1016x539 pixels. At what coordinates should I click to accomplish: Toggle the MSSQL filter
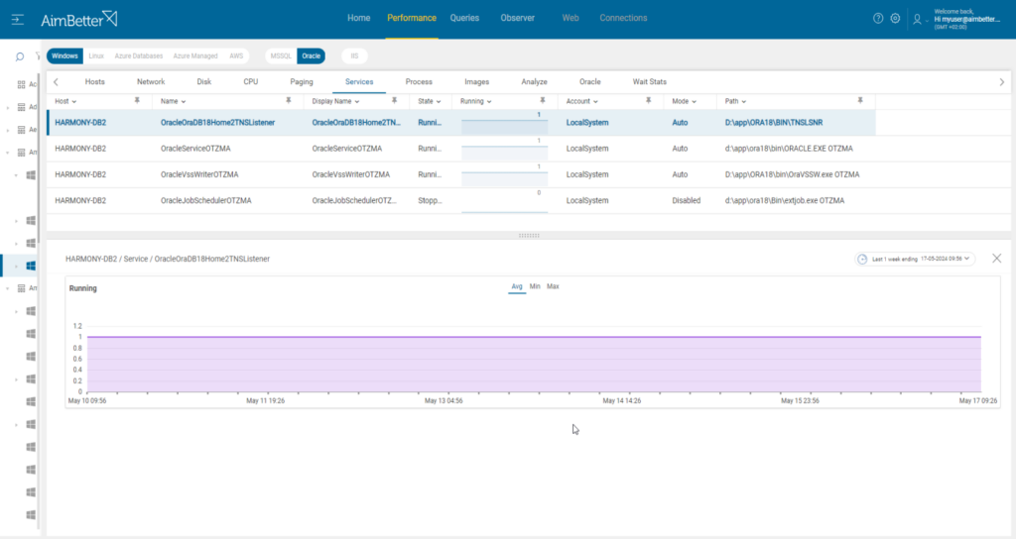[x=281, y=56]
